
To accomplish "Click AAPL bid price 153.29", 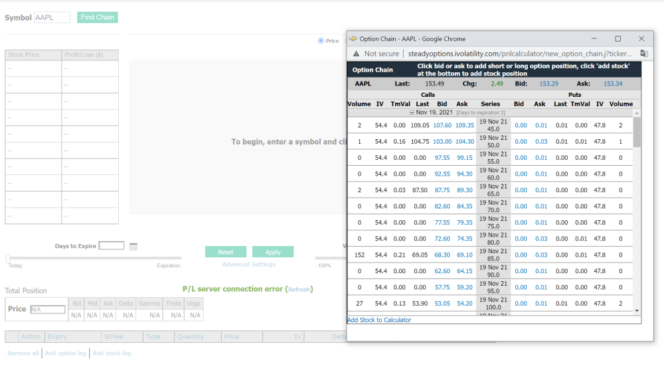I will 549,84.
